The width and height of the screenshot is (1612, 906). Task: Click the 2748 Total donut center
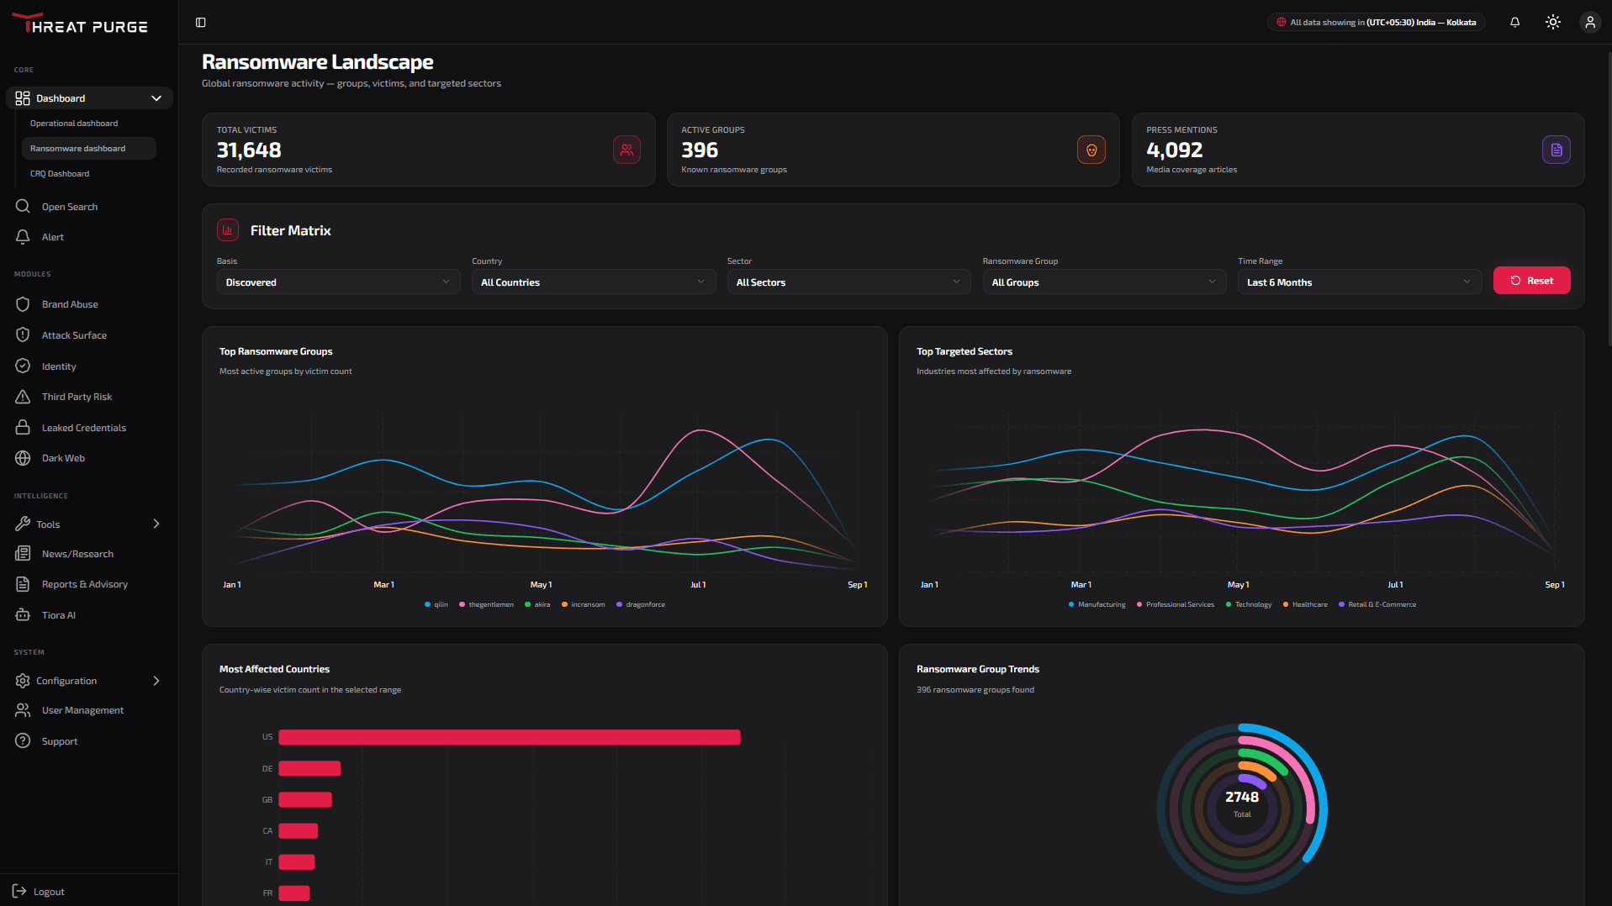pos(1242,803)
